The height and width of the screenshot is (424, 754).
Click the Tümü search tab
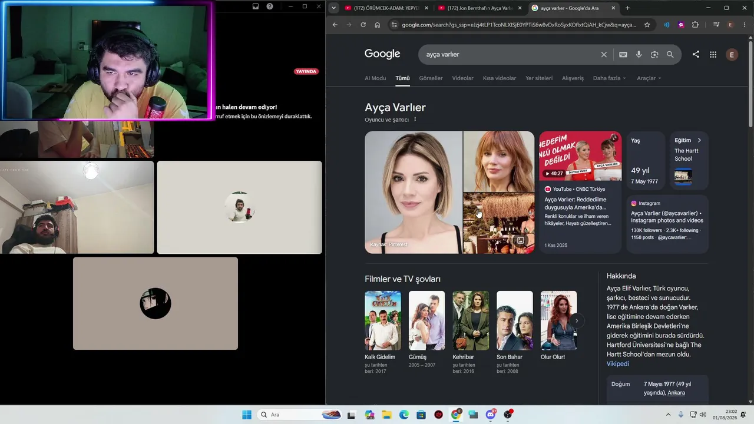(402, 78)
